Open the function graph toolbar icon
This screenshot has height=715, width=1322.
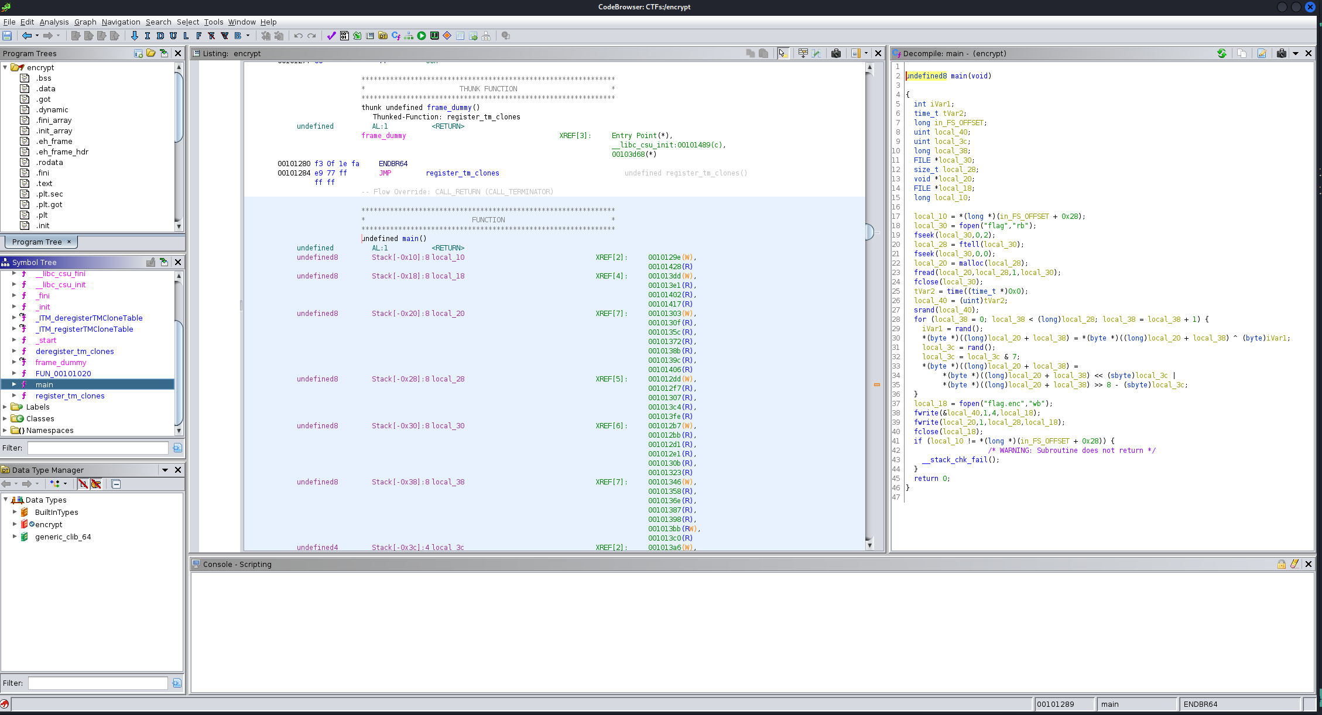(x=409, y=36)
